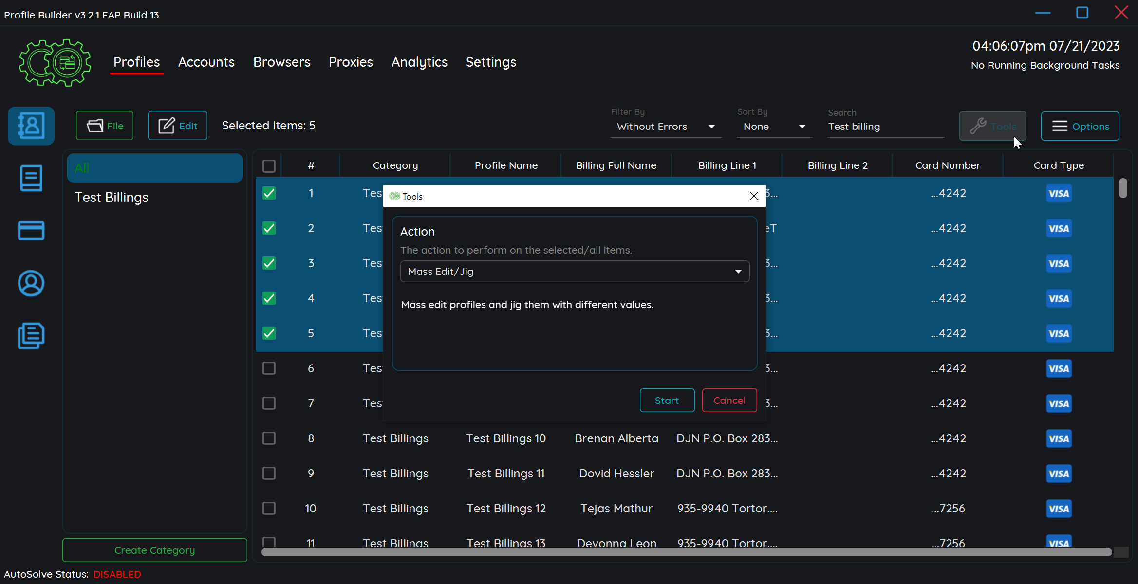
Task: Open the File menu with folder icon
Action: click(x=104, y=125)
